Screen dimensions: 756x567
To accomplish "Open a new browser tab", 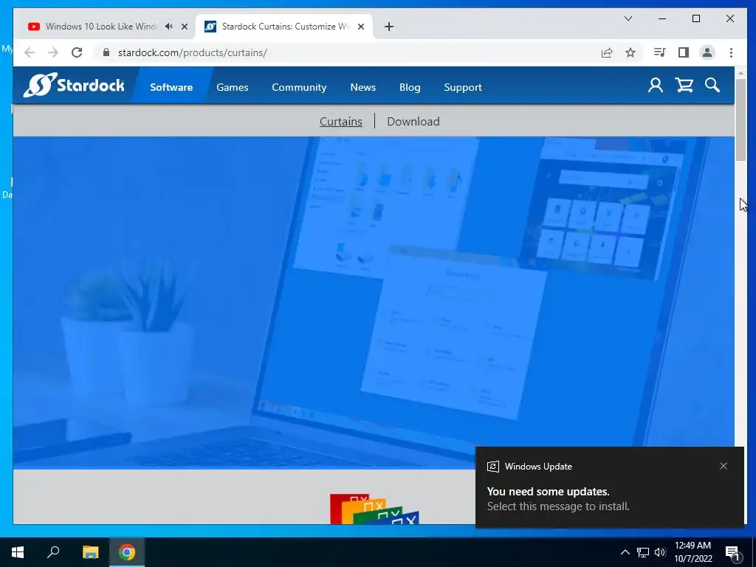I will pos(389,27).
